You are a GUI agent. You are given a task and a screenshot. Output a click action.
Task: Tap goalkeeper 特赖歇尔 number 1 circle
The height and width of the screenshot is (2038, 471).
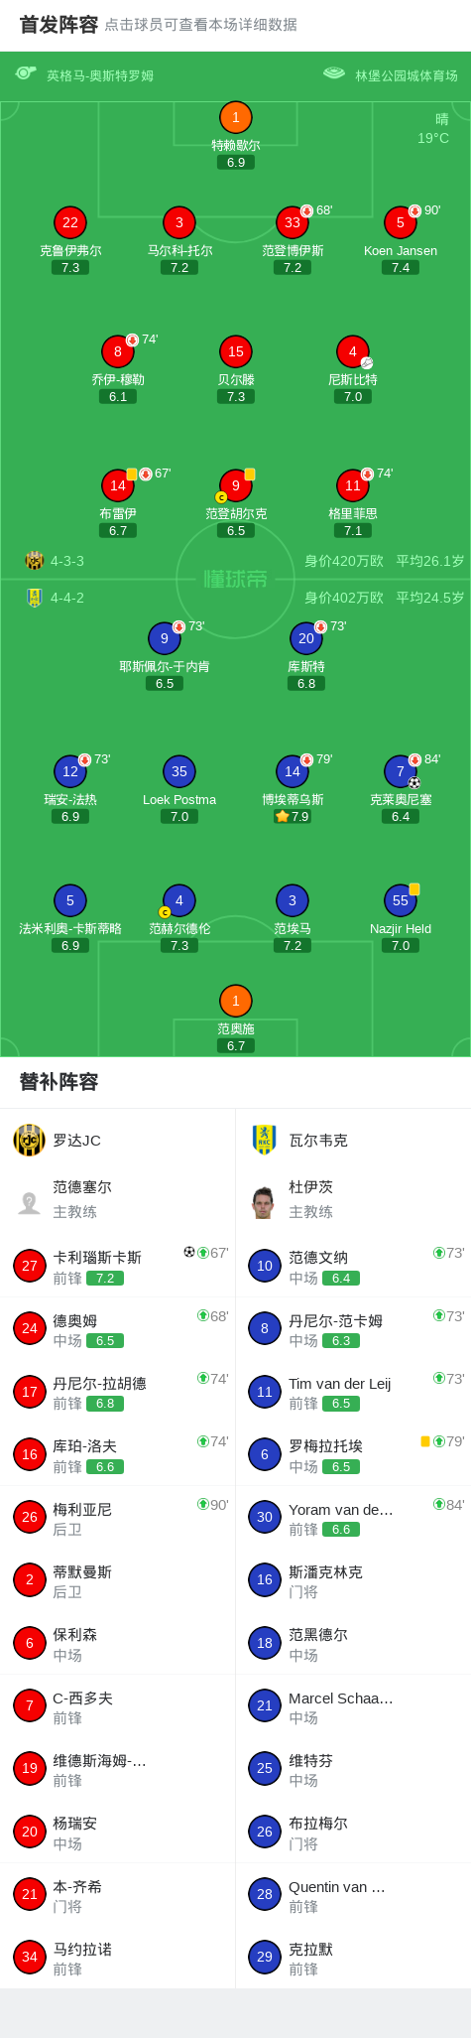[x=235, y=117]
